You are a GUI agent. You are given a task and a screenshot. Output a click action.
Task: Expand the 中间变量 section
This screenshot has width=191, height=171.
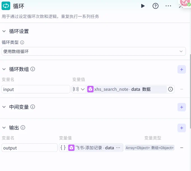pos(4,107)
